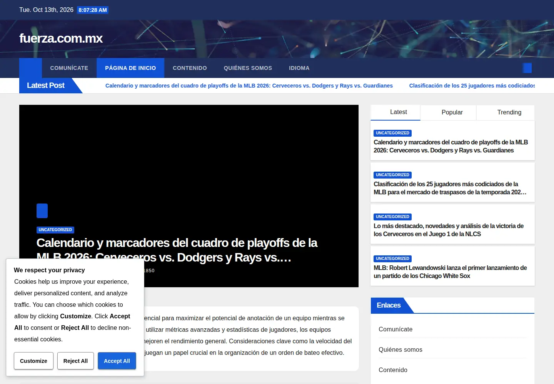
Task: Go to PÁGINA DE INICIO
Action: tap(130, 68)
